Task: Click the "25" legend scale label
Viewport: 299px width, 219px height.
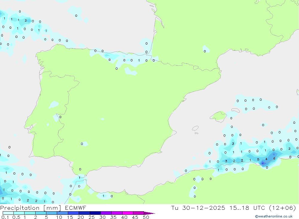Action: 92,217
